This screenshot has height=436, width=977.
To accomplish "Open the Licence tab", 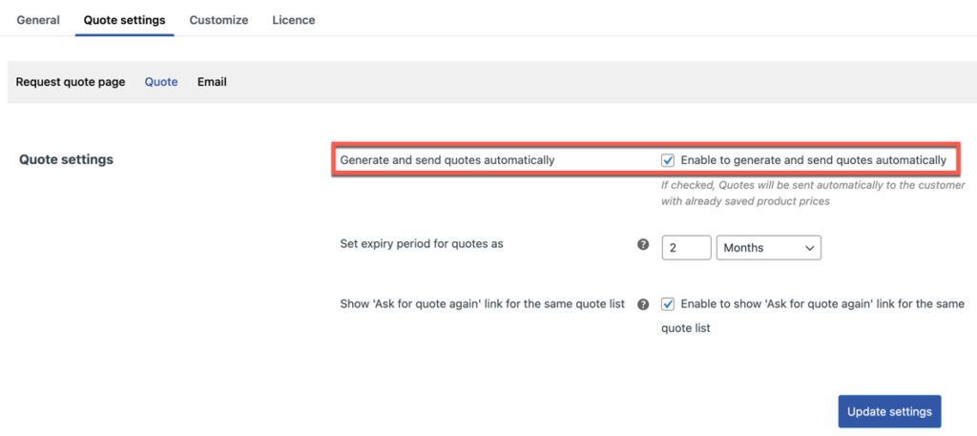I will pyautogui.click(x=294, y=20).
